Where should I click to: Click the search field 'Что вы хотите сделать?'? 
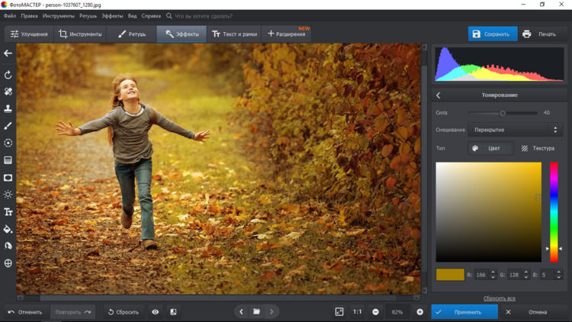pos(204,16)
